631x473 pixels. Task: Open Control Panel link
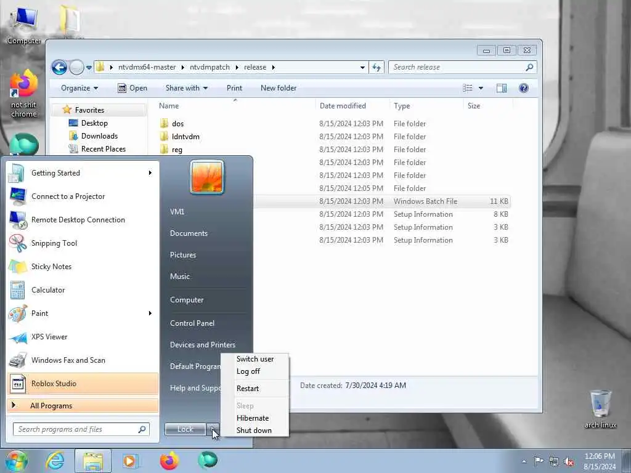(192, 323)
